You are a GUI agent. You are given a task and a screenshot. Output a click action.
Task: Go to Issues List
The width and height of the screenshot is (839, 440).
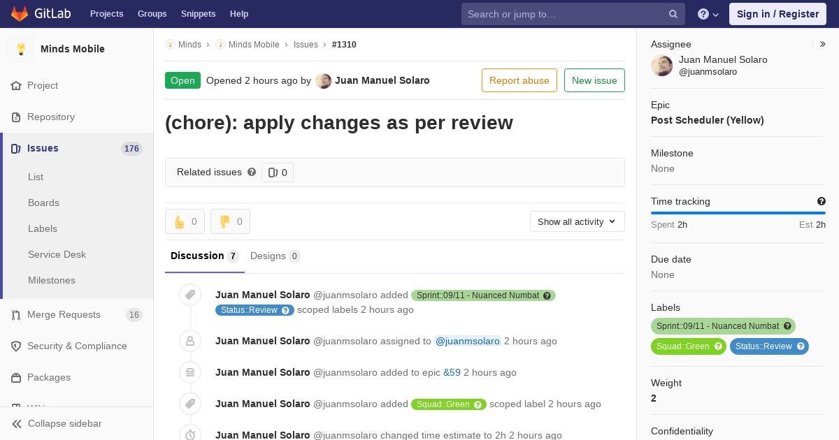coord(36,177)
